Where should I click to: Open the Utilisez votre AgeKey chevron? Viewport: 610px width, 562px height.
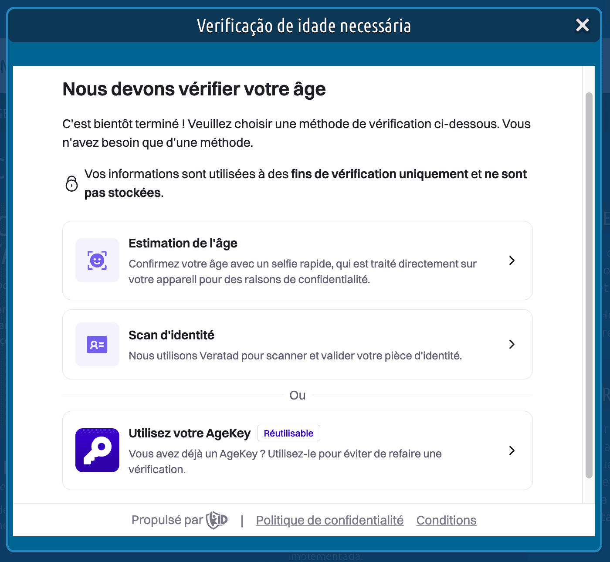pyautogui.click(x=512, y=450)
